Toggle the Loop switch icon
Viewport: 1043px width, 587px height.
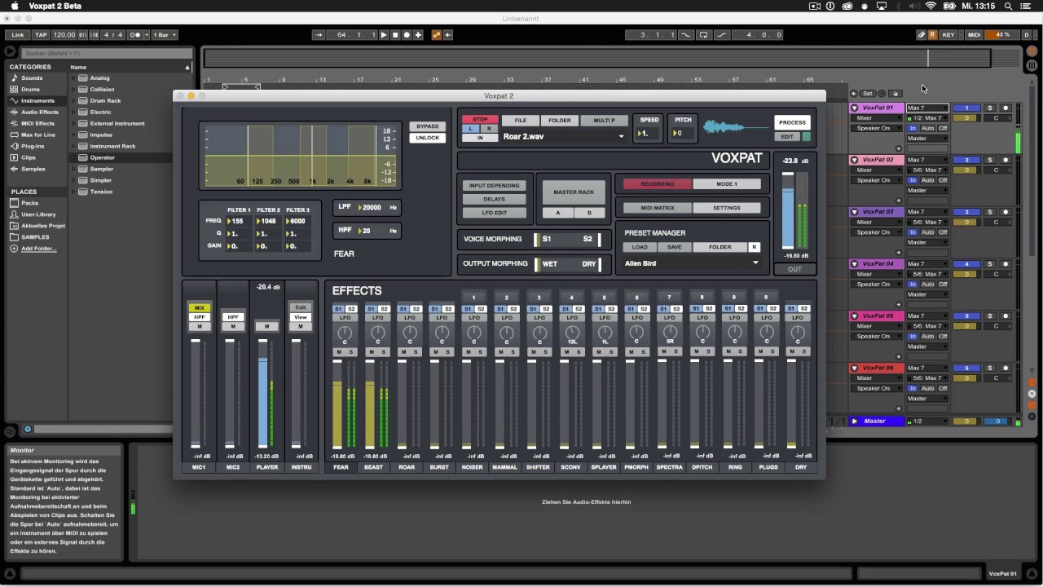[x=704, y=35]
